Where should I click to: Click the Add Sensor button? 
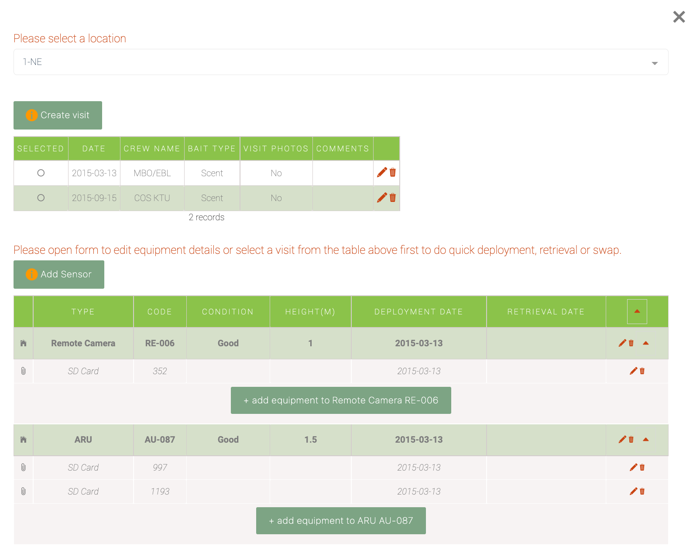(59, 274)
